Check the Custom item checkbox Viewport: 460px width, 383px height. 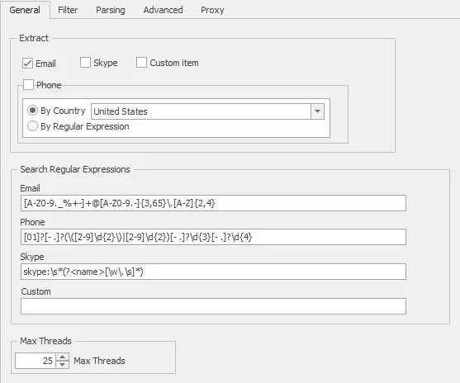coord(141,63)
